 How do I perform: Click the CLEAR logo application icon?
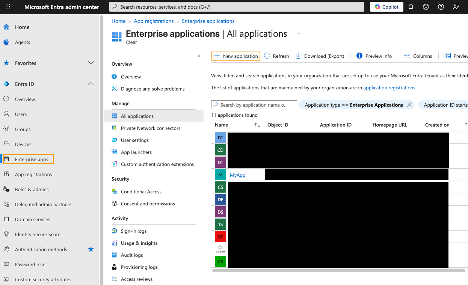point(220,249)
